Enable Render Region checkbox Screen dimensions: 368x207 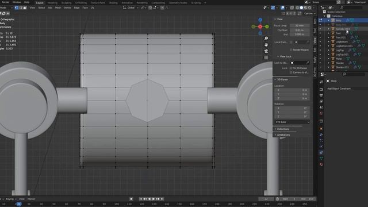[291, 50]
